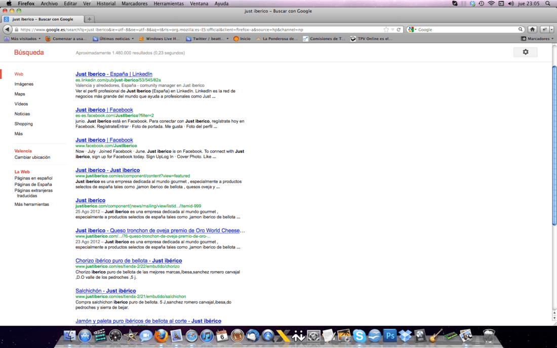Click the page vertical scrollbar thumb
Viewport: 557px width, 348px height.
click(554, 146)
